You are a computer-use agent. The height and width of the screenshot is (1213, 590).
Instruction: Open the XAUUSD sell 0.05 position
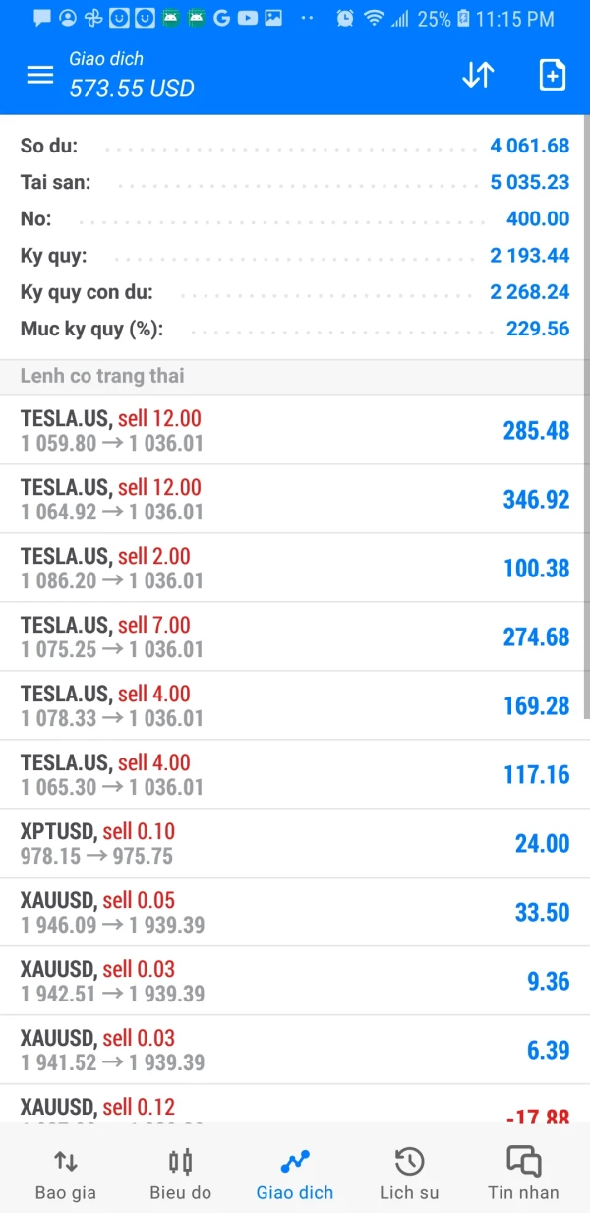[x=295, y=912]
